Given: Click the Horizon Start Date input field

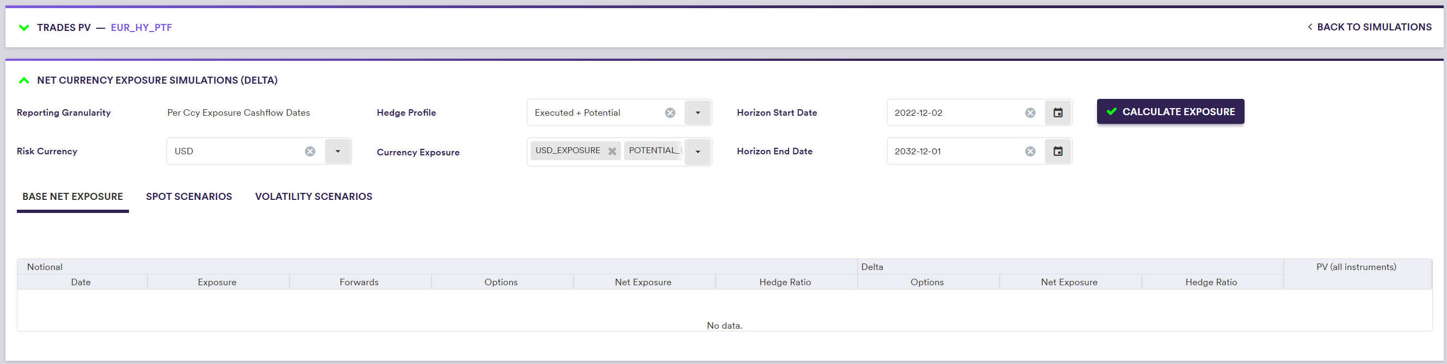Looking at the screenshot, I should coord(955,113).
